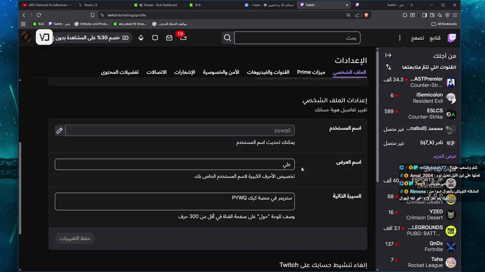Close the active Twitch browser tab
485x272 pixels.
pos(347,5)
